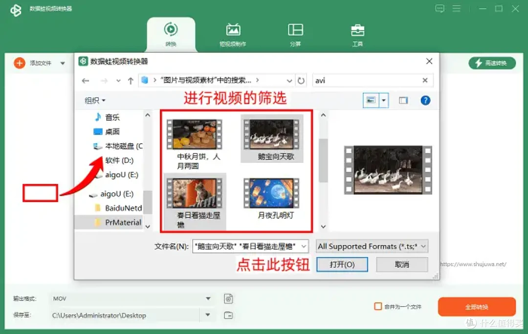Go back with the dialog back arrow

pyautogui.click(x=86, y=81)
